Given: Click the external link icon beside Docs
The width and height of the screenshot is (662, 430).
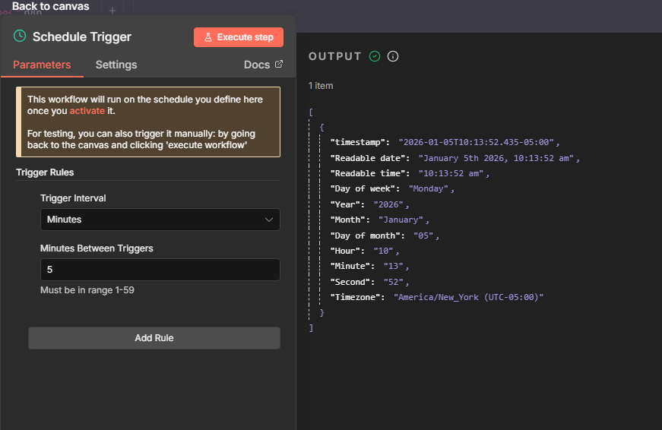Looking at the screenshot, I should pyautogui.click(x=279, y=65).
